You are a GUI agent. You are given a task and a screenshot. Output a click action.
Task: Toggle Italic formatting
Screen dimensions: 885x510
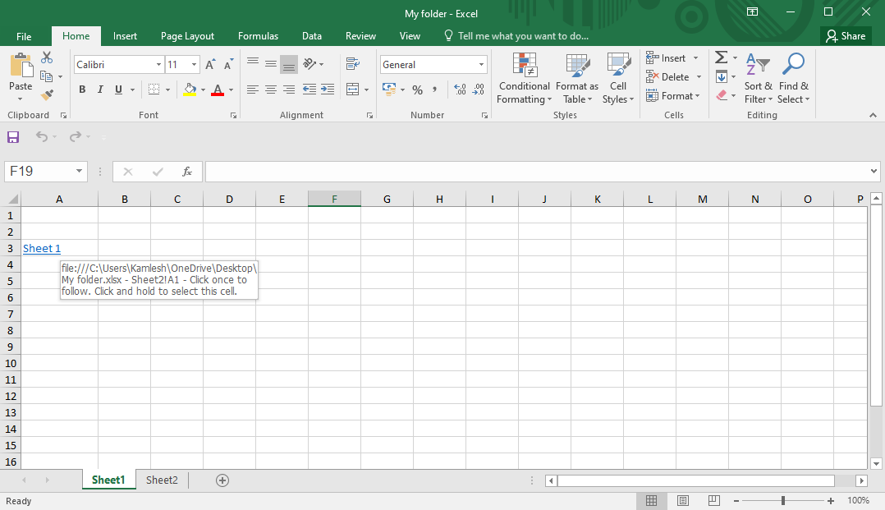[x=100, y=90]
